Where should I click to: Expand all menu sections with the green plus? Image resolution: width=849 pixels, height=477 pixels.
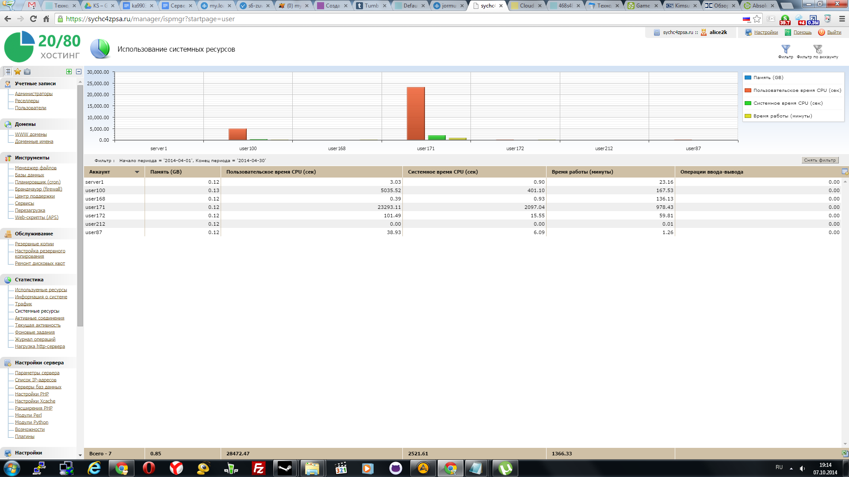coord(69,72)
